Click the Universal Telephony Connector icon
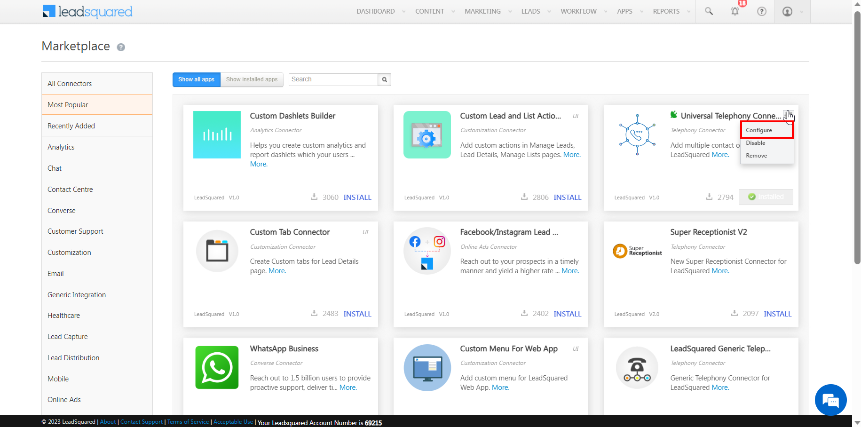861x427 pixels. 637,134
